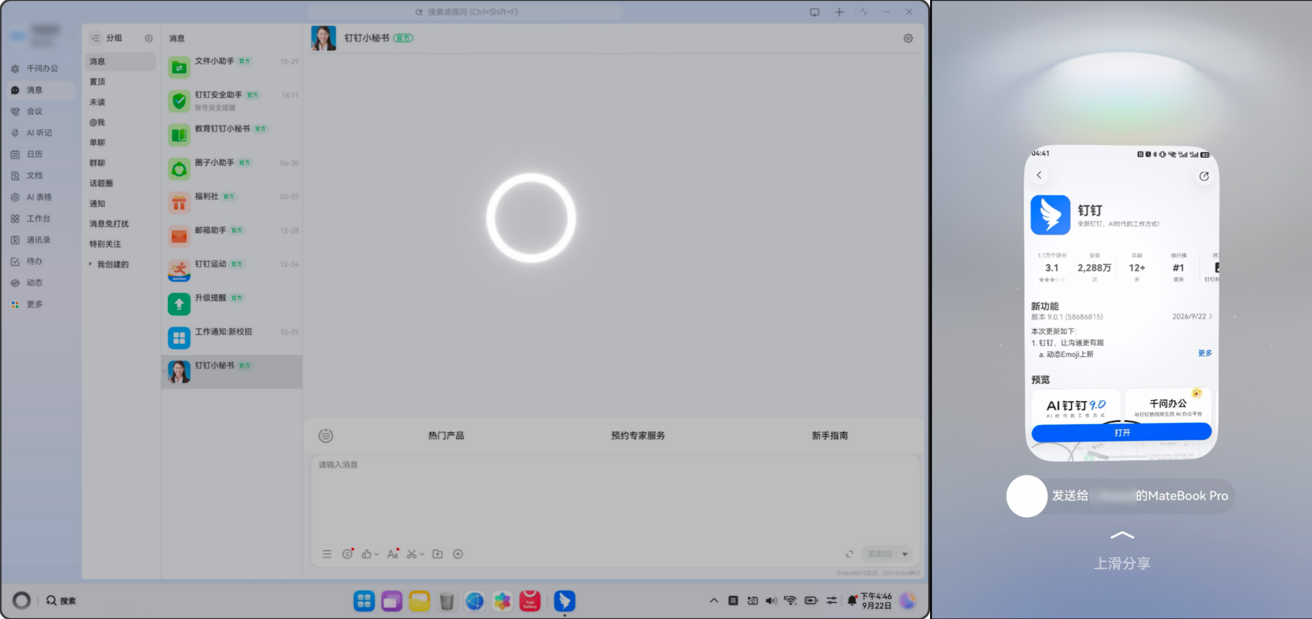This screenshot has height=619, width=1312.
Task: Click the screen-cast icon in the title bar
Action: click(815, 12)
